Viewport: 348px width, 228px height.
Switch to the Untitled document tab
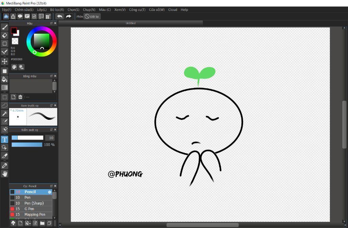pyautogui.click(x=131, y=23)
